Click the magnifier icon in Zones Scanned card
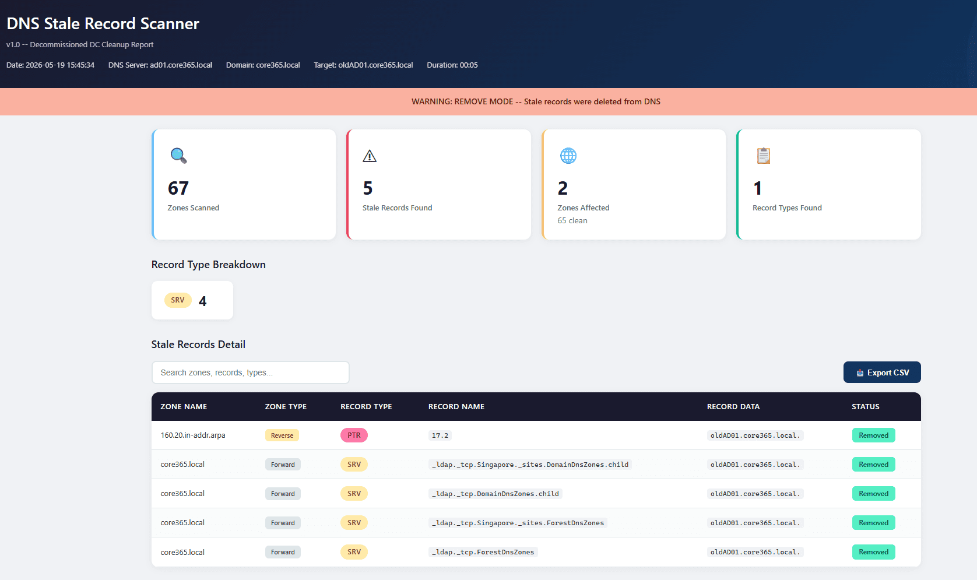 click(178, 156)
